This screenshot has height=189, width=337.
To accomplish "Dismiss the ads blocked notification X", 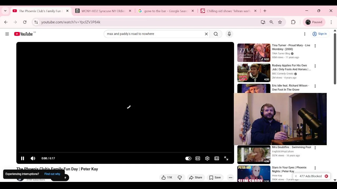I will pos(296,176).
